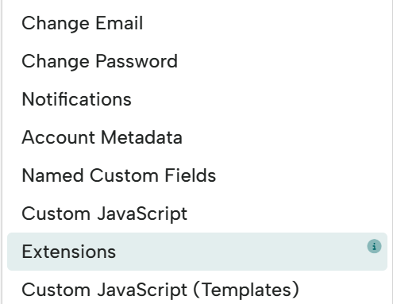Click the info icon beside Extensions
Viewport: 393px width, 304px height.
tap(374, 246)
